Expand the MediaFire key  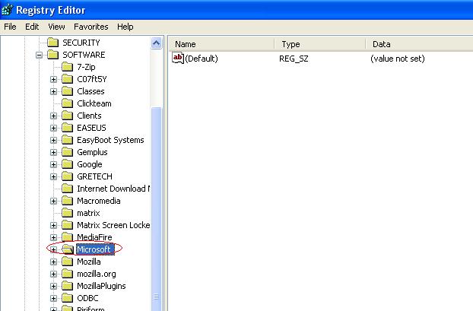tap(54, 237)
